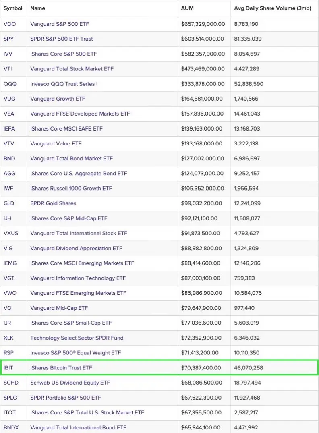Select iShares Core U.S. Aggregate Bond ETF

pos(79,173)
